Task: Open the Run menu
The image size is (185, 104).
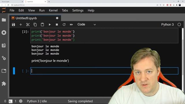Action: (x=42, y=10)
